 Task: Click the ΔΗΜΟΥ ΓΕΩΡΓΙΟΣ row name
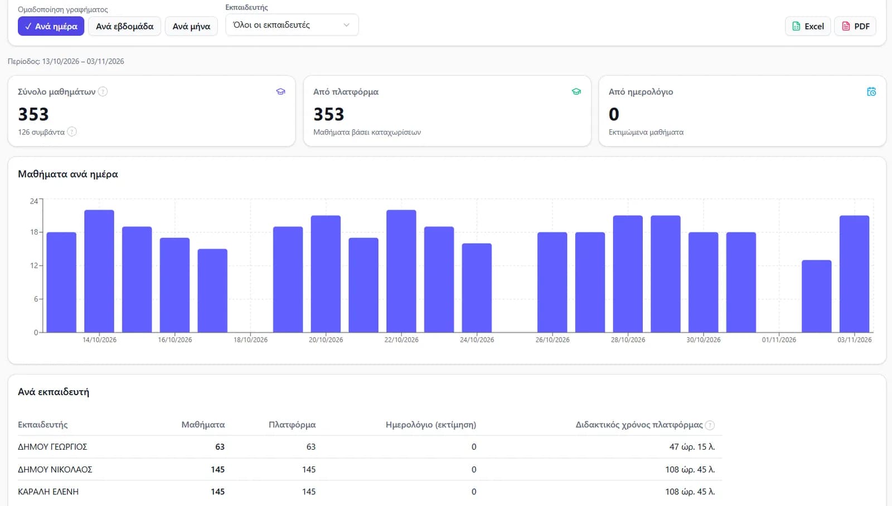pyautogui.click(x=52, y=447)
